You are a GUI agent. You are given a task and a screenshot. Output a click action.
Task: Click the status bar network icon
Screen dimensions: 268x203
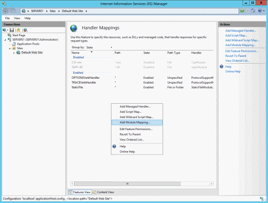pyautogui.click(x=261, y=199)
